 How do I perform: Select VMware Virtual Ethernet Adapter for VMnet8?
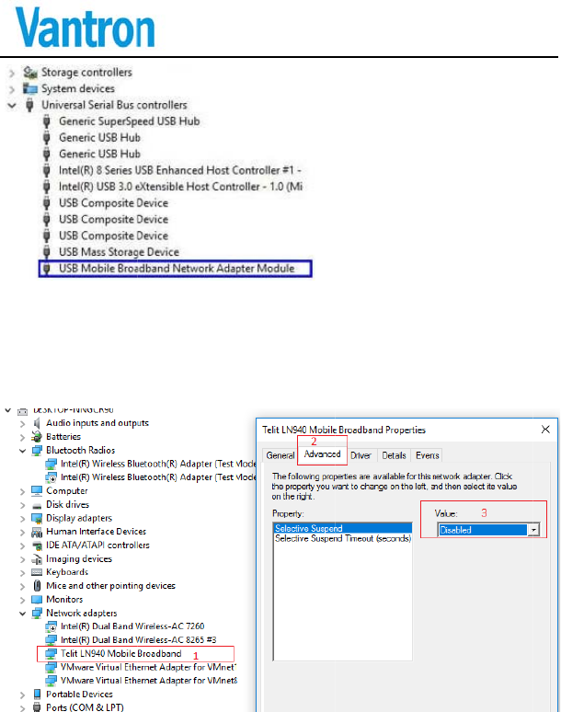click(x=149, y=681)
